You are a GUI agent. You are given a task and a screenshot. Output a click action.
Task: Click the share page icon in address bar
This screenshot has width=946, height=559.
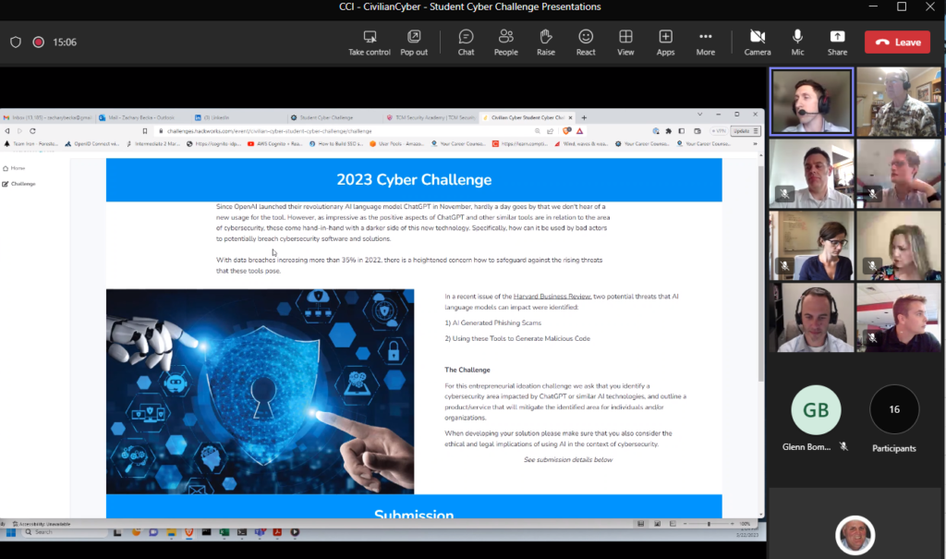(x=551, y=131)
